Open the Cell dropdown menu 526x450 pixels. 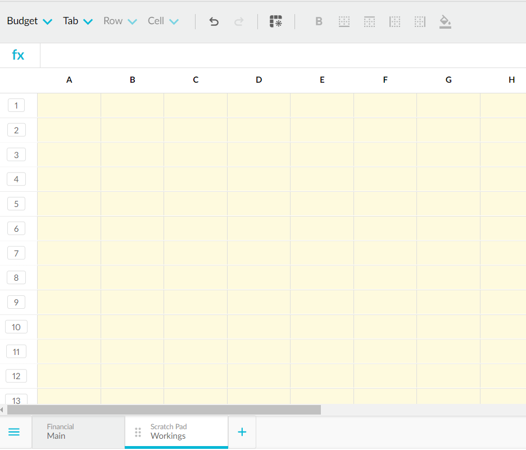(163, 21)
